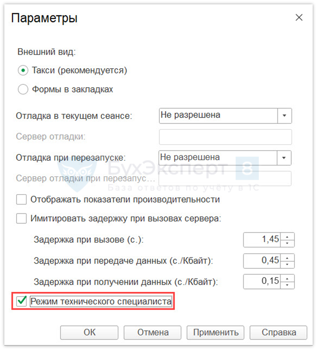Viewport: 317px width, 350px height.
Task: Decrease Задержка при получении данных value
Action: (x=288, y=284)
